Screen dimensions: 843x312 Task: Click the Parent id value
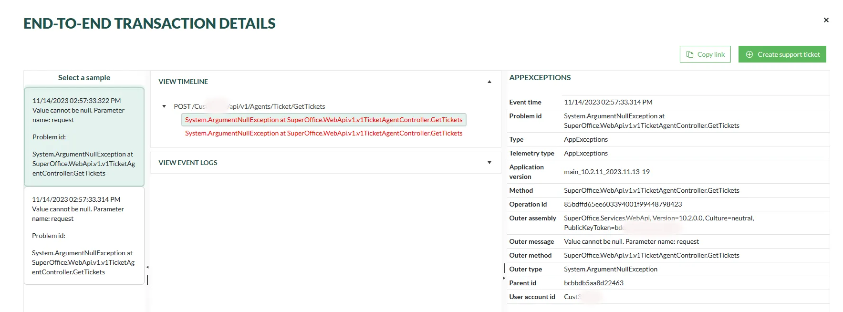[593, 283]
